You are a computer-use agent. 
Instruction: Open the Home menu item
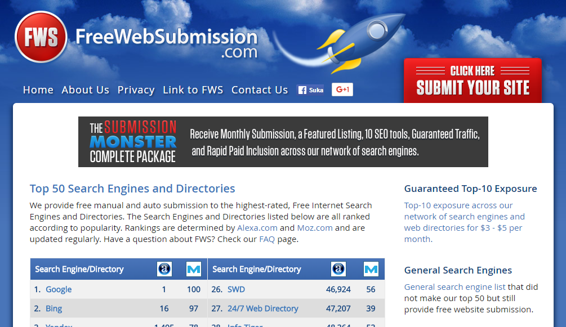pos(38,90)
